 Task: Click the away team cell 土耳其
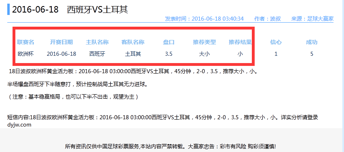(x=133, y=54)
